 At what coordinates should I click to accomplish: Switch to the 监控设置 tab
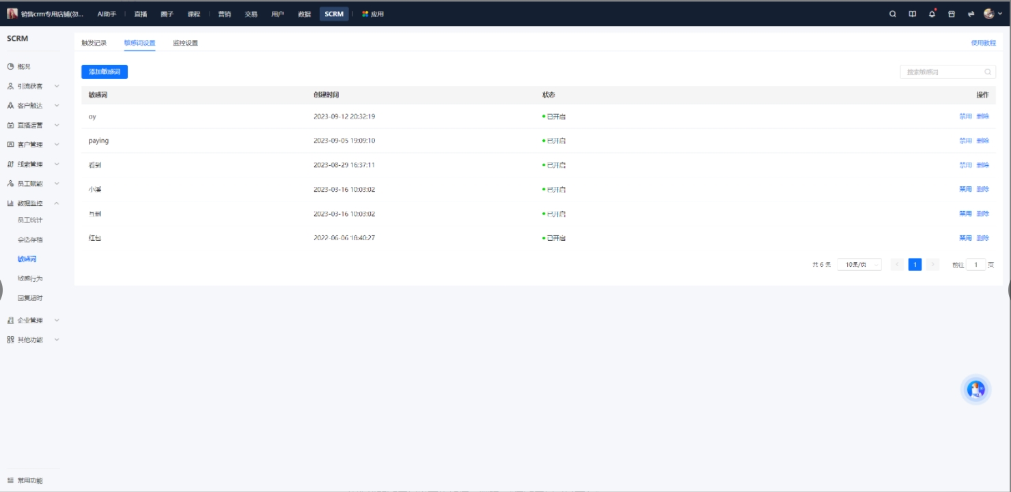185,43
